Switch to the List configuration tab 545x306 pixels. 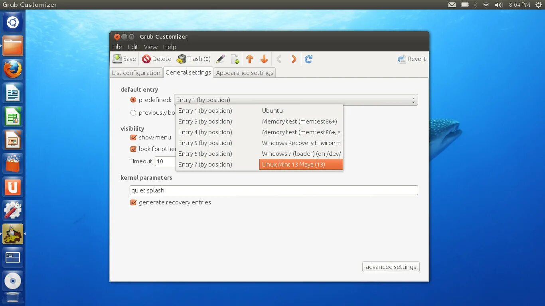(x=136, y=73)
